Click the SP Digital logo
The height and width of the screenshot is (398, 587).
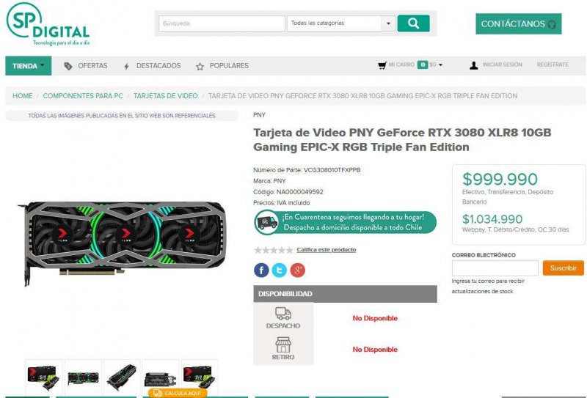[48, 25]
